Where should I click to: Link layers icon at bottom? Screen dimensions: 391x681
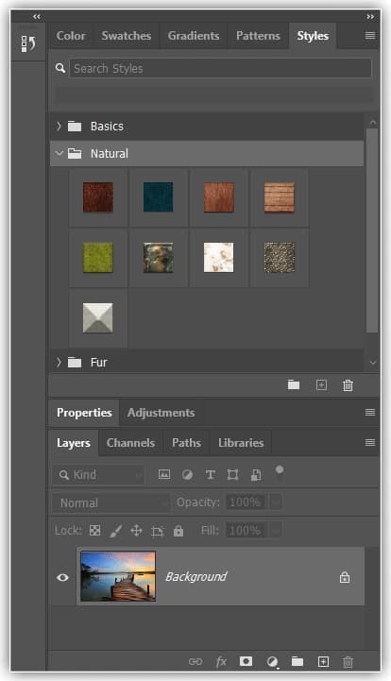195,661
